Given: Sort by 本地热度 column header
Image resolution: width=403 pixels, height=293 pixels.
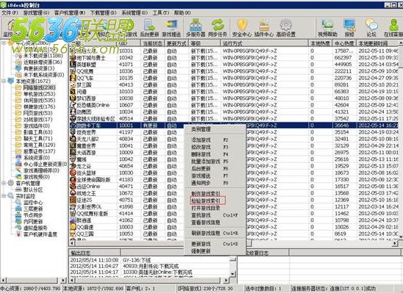Looking at the screenshot, I should pyautogui.click(x=320, y=43).
